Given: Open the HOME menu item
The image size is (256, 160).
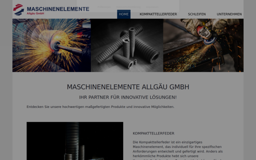Looking at the screenshot, I should click(x=124, y=14).
